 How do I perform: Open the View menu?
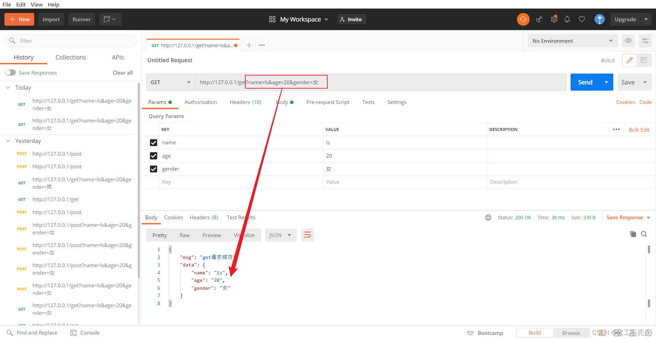[x=37, y=4]
